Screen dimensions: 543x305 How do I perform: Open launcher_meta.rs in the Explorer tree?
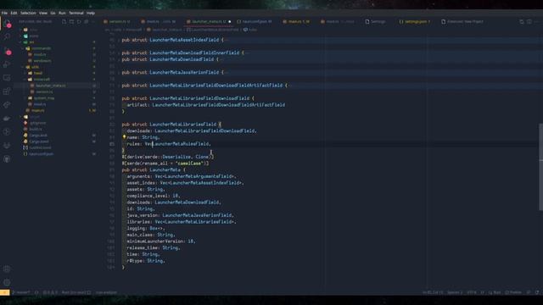pos(51,86)
